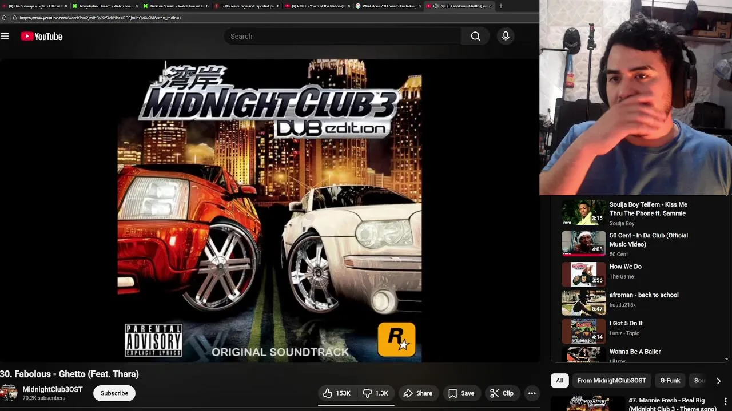Open I Got 5 On It by Luniz
Image resolution: width=732 pixels, height=411 pixels.
click(626, 323)
